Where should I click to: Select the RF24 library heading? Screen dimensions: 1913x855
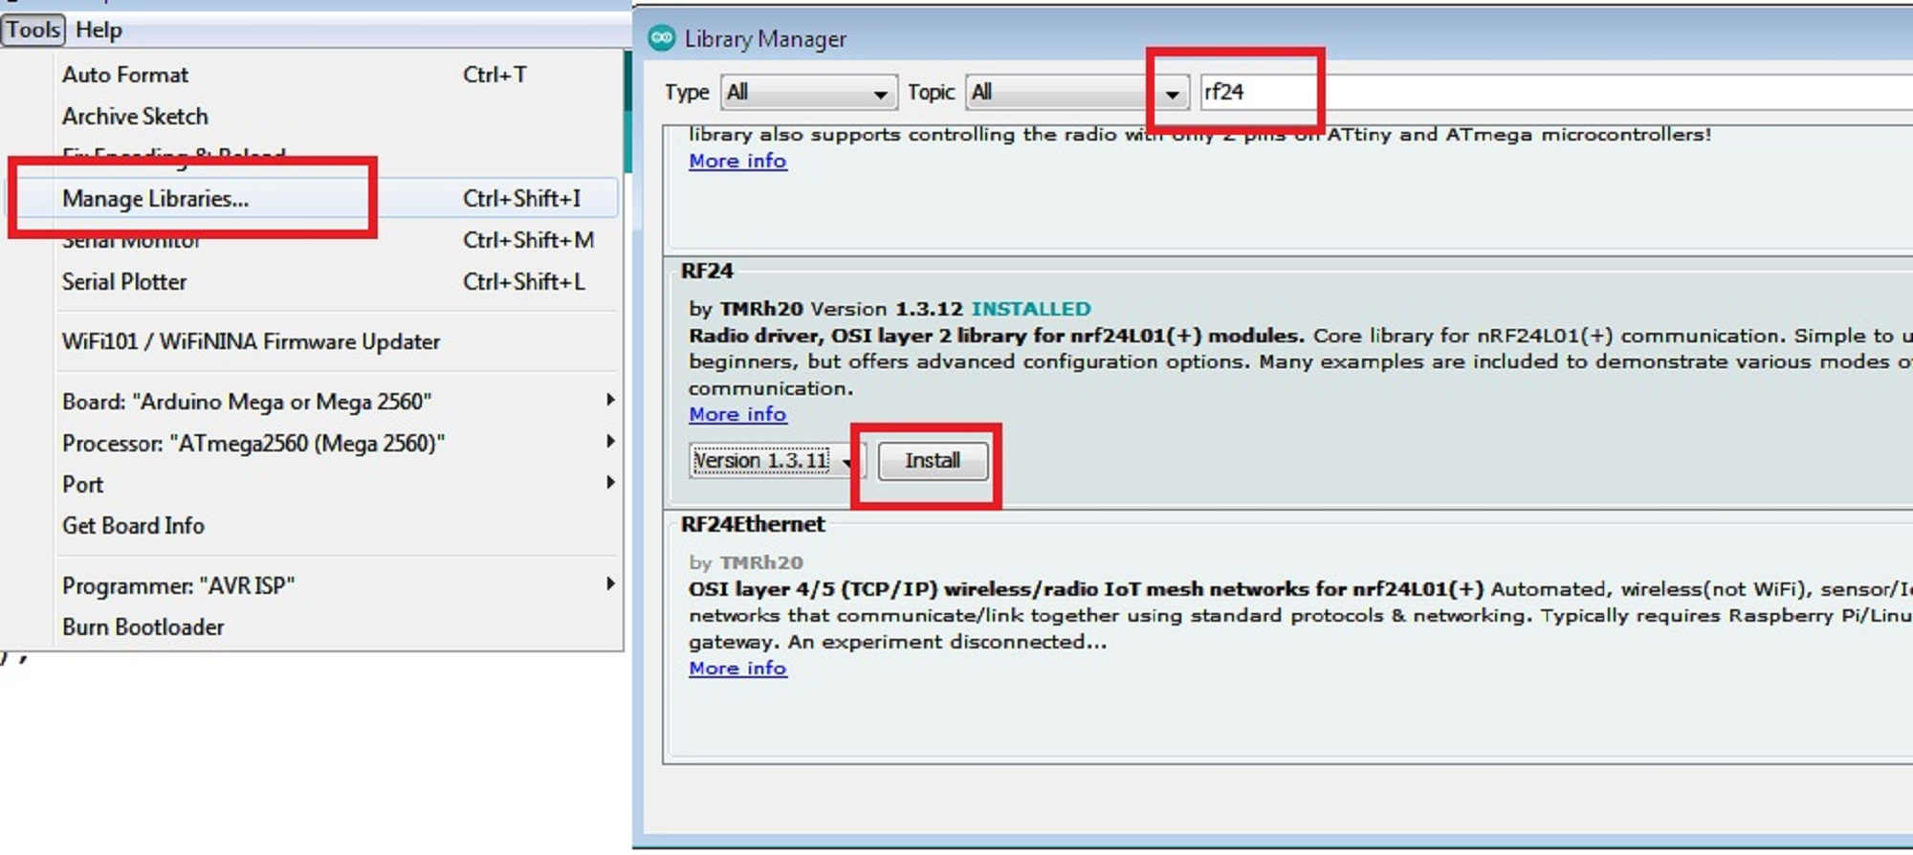click(707, 271)
